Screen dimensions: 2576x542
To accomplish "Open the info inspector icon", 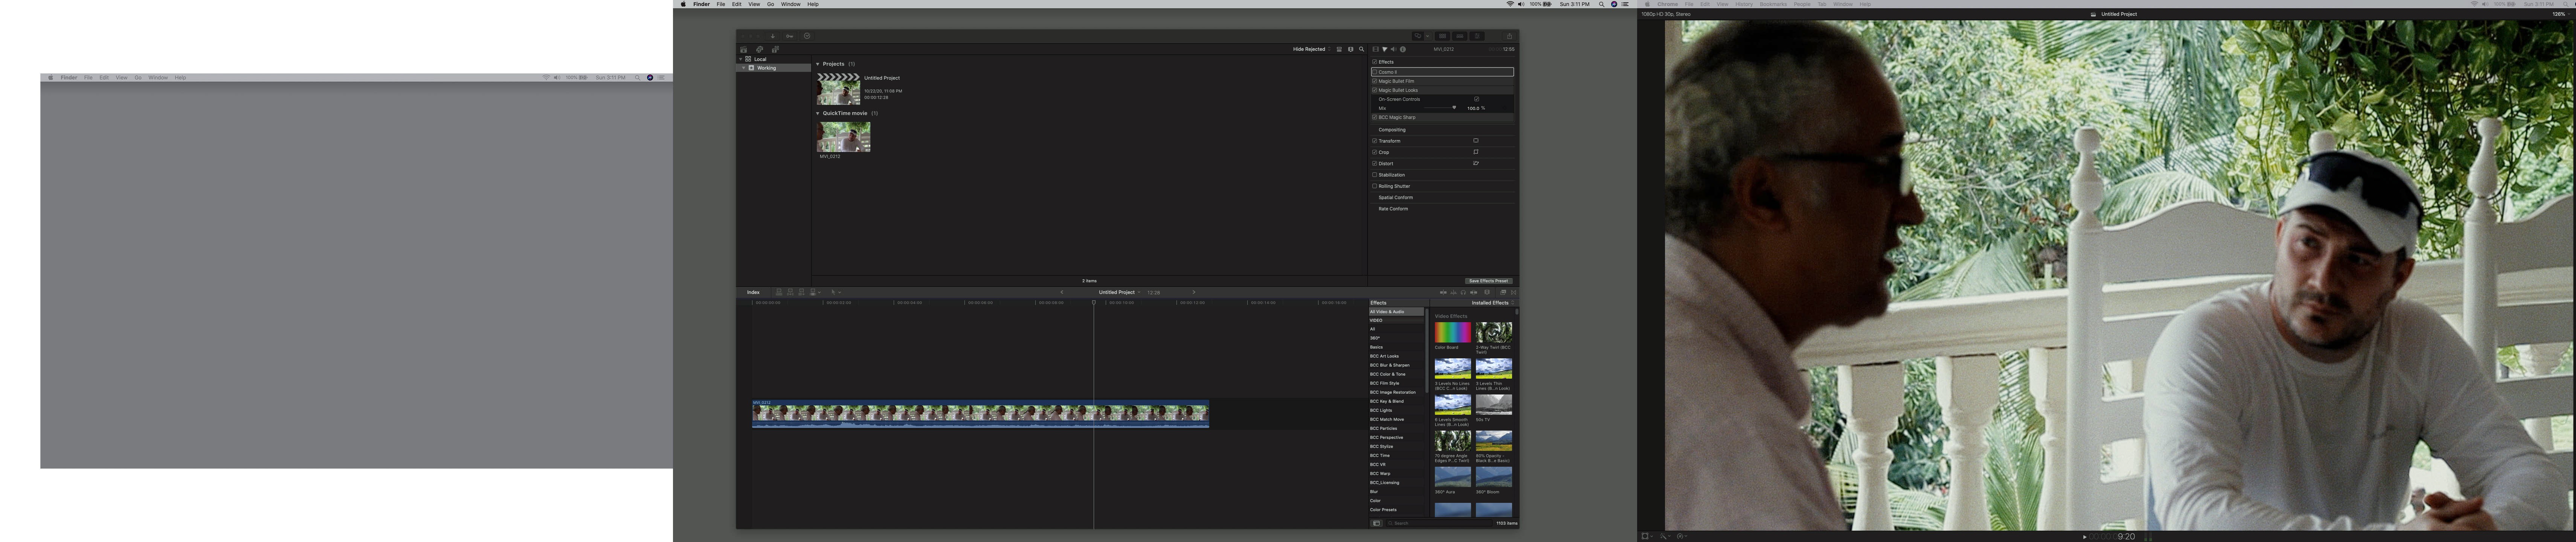I will point(1403,49).
